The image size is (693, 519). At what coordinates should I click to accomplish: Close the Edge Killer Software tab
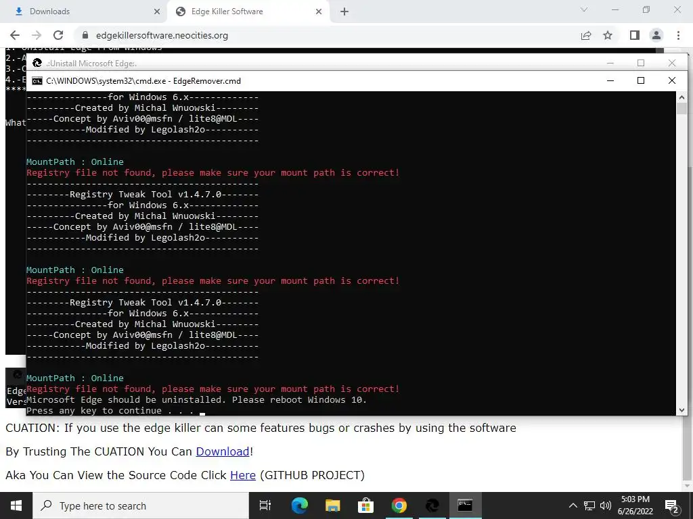tap(319, 11)
